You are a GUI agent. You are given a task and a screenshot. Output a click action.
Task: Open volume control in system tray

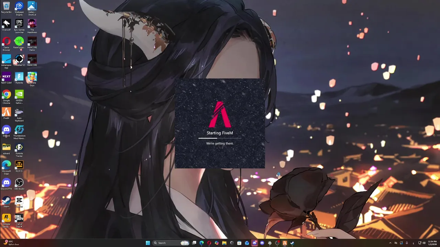pyautogui.click(x=424, y=243)
